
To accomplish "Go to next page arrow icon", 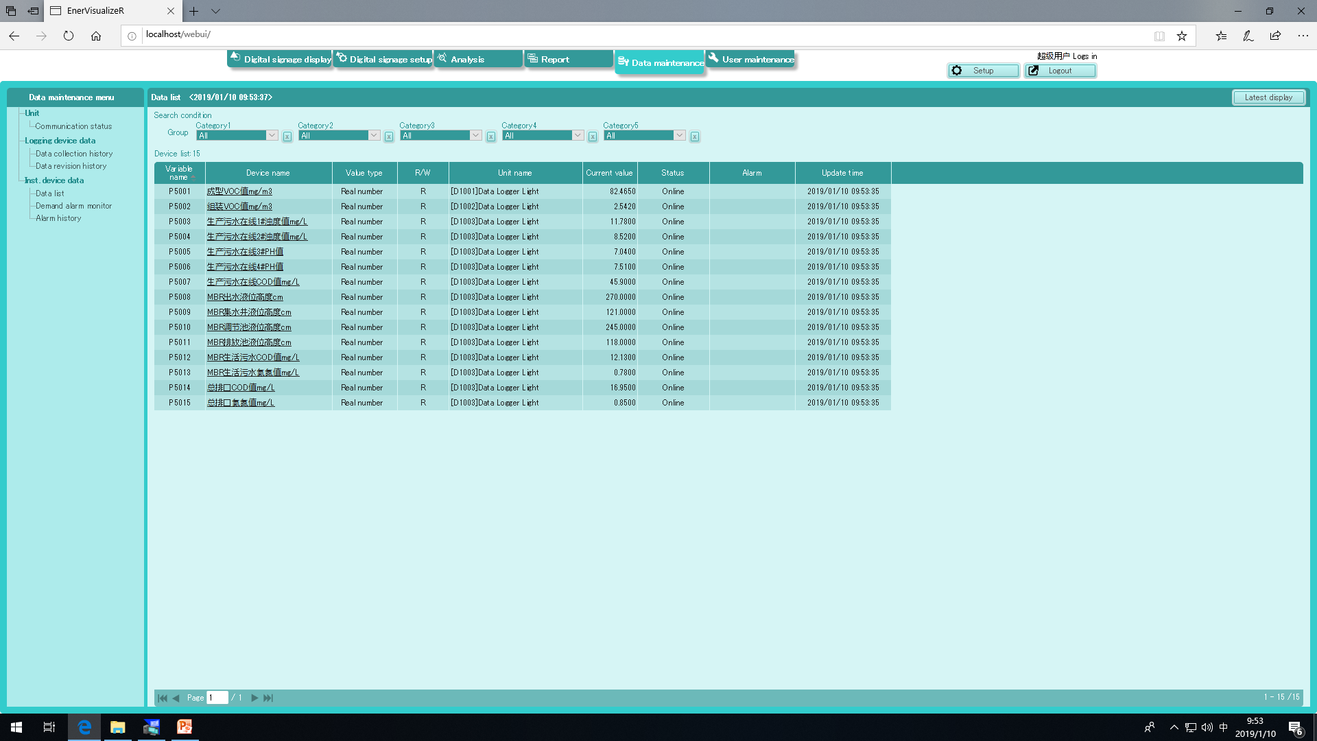I will [x=254, y=698].
